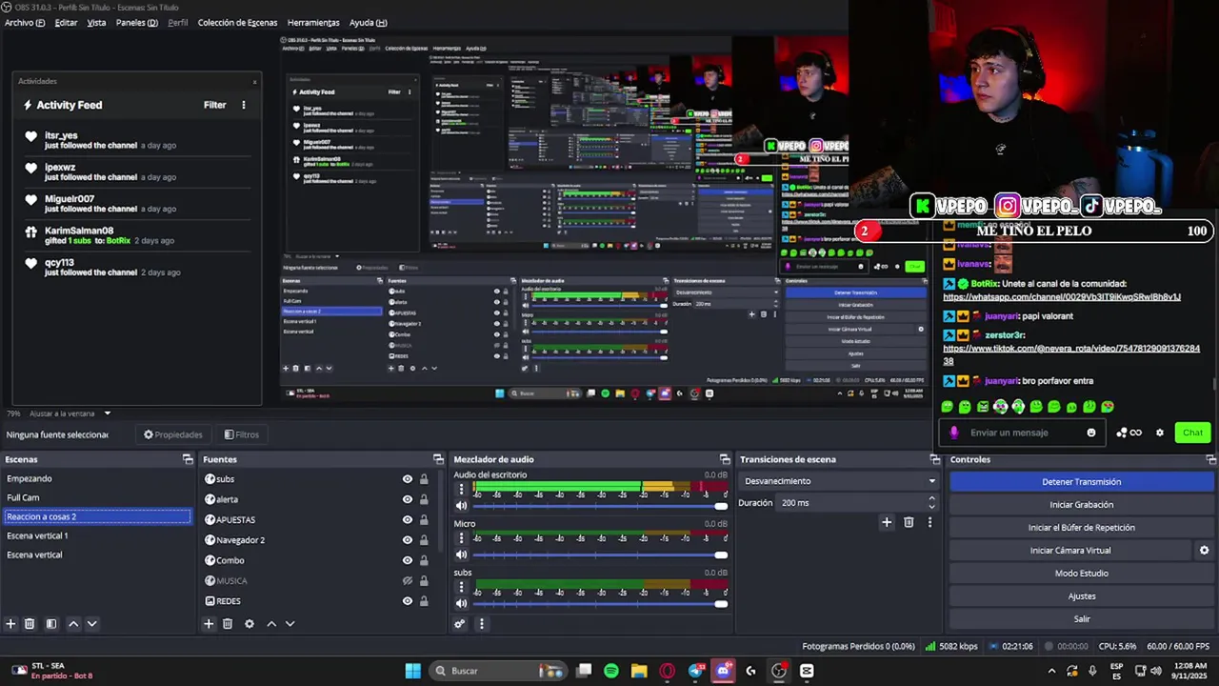Undock the Controles panel

click(1209, 459)
